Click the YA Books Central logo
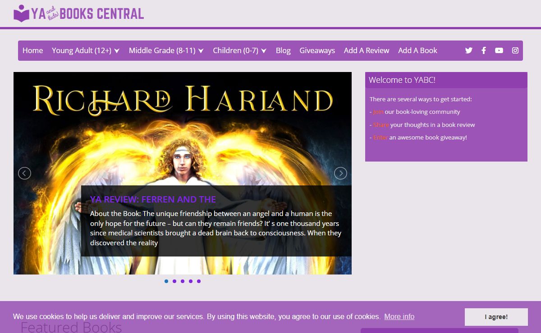541x333 pixels. click(79, 13)
